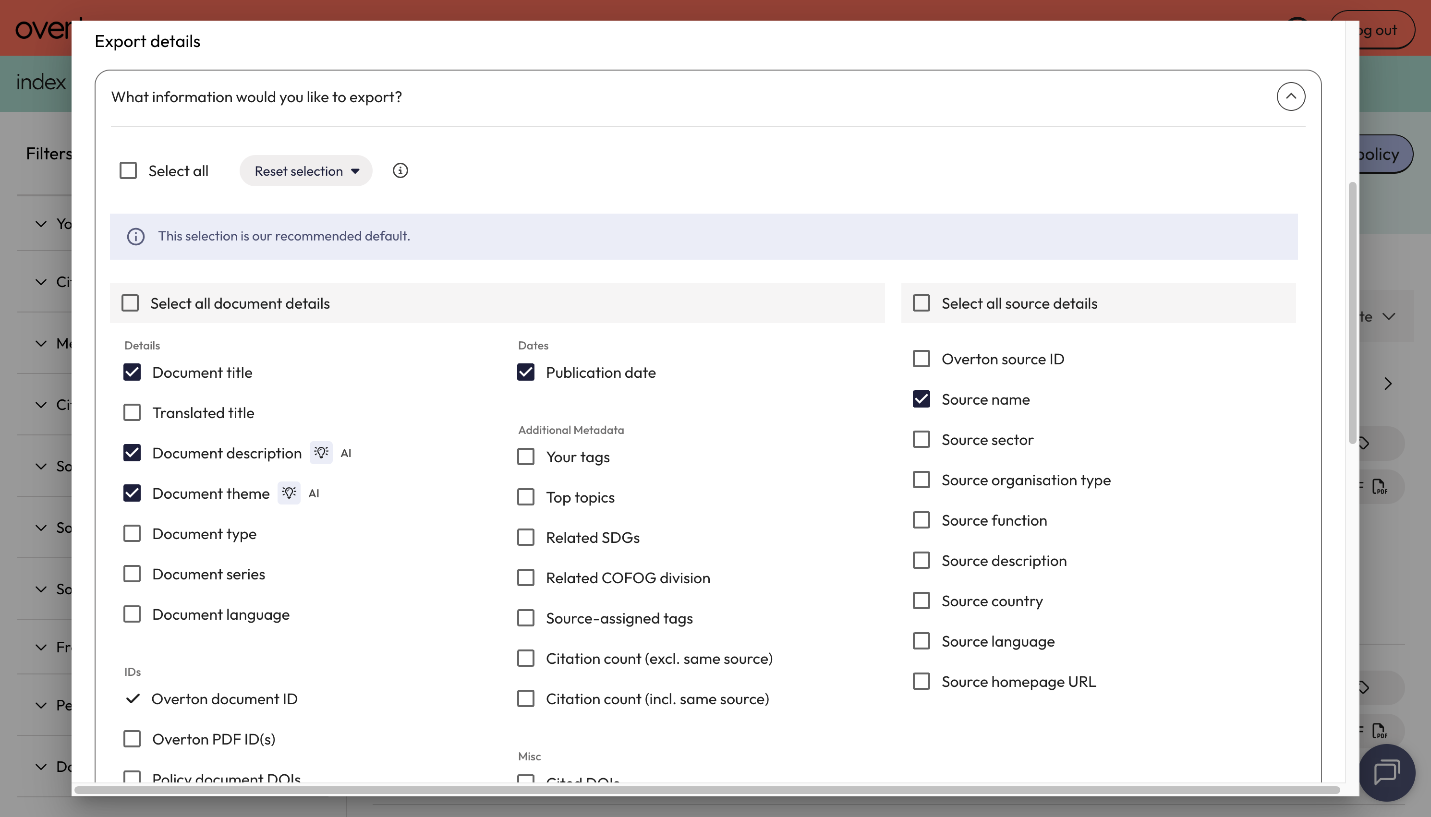1431x817 pixels.
Task: Uncheck the Publication date checkbox
Action: [526, 372]
